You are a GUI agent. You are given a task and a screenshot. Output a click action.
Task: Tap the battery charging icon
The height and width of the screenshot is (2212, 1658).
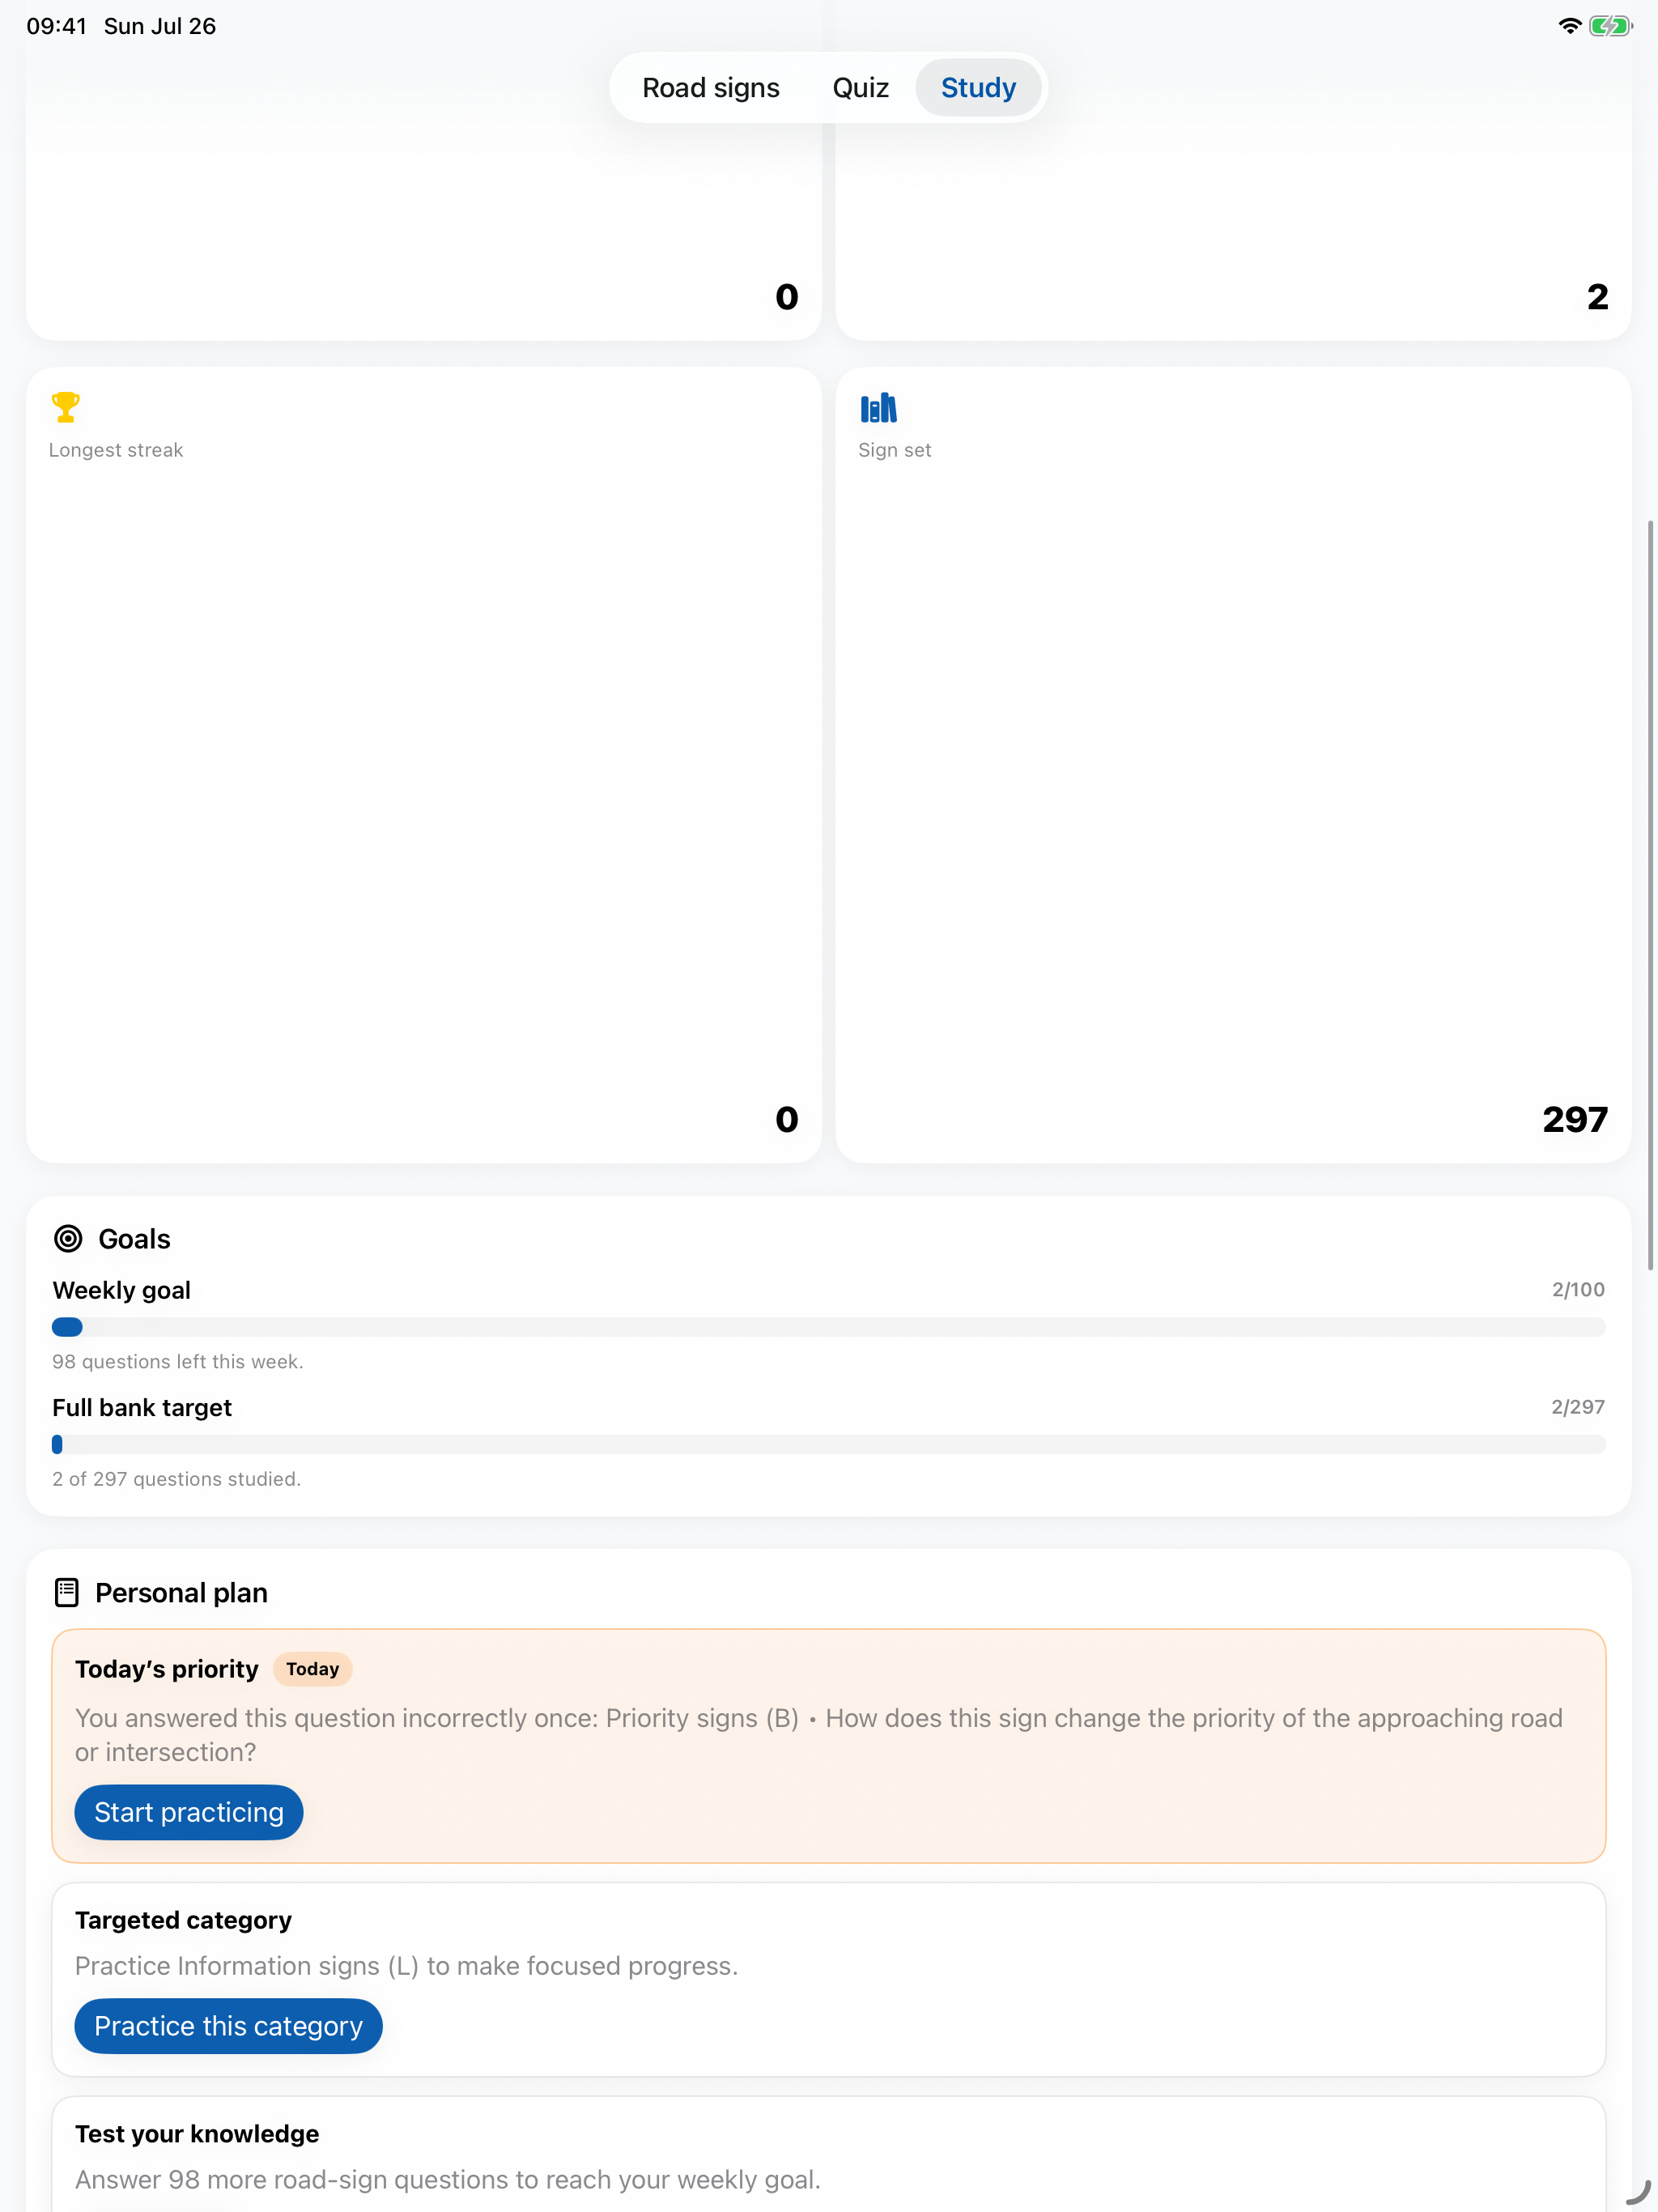pyautogui.click(x=1610, y=26)
